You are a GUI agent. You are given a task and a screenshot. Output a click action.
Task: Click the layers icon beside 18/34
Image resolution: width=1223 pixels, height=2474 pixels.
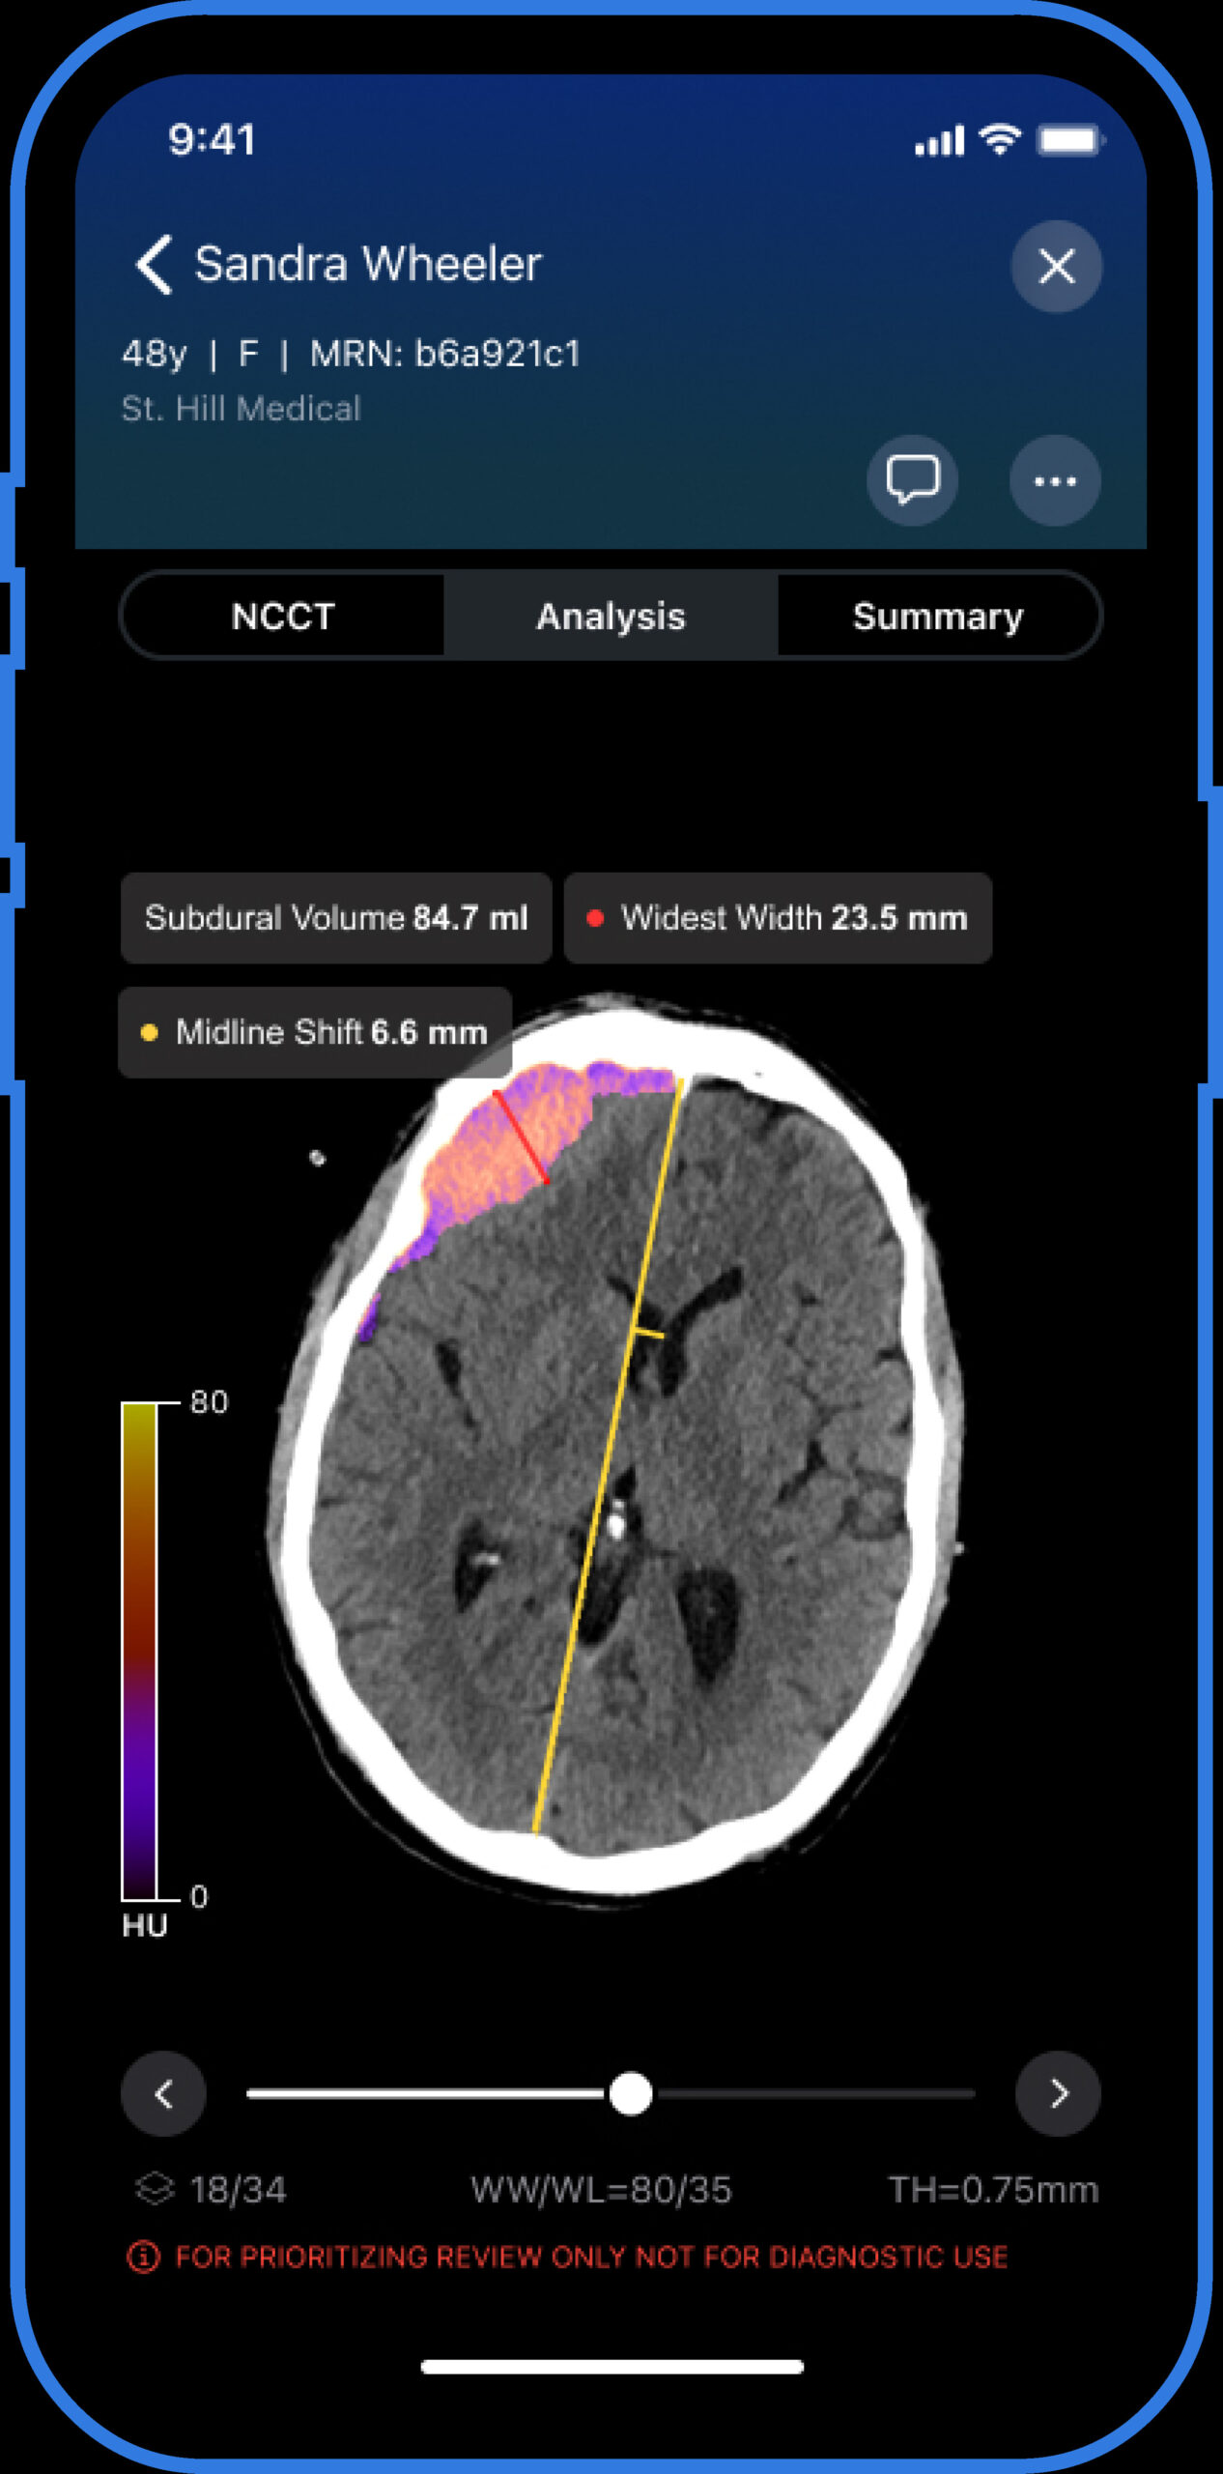155,2189
